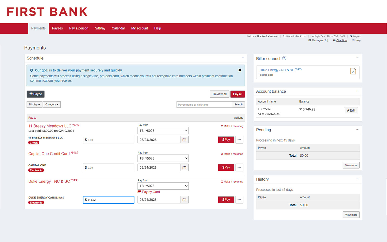Open the Category dropdown

point(52,104)
